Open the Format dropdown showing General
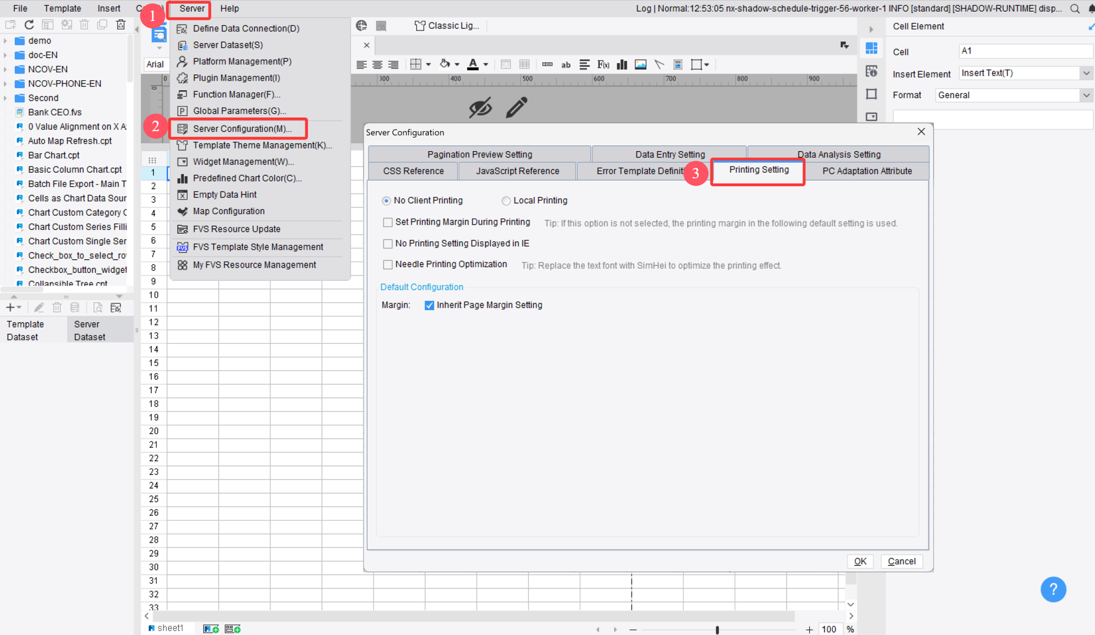The image size is (1095, 635). [1087, 95]
